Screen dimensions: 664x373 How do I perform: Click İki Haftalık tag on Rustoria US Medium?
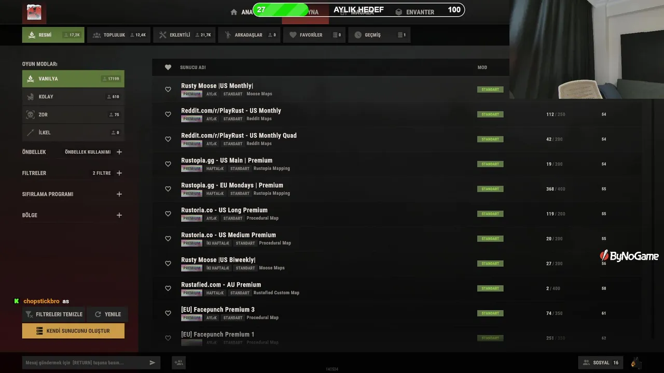pyautogui.click(x=217, y=243)
